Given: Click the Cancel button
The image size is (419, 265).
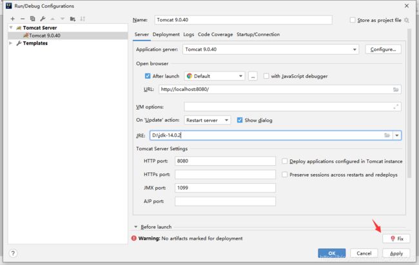Looking at the screenshot, I should coord(364,253).
